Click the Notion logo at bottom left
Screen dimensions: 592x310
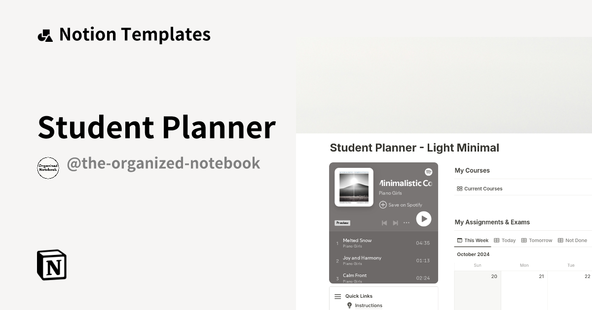point(51,265)
